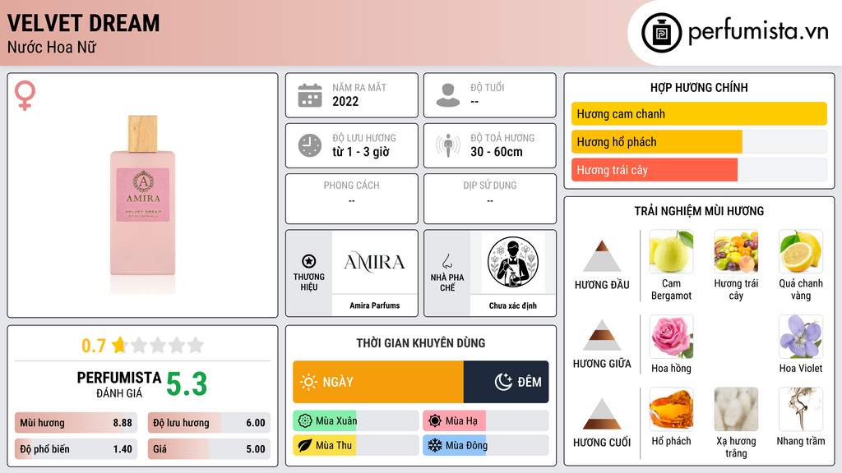Screen dimensions: 842x473
Task: Click the pink female gender symbol icon
Action: (25, 95)
